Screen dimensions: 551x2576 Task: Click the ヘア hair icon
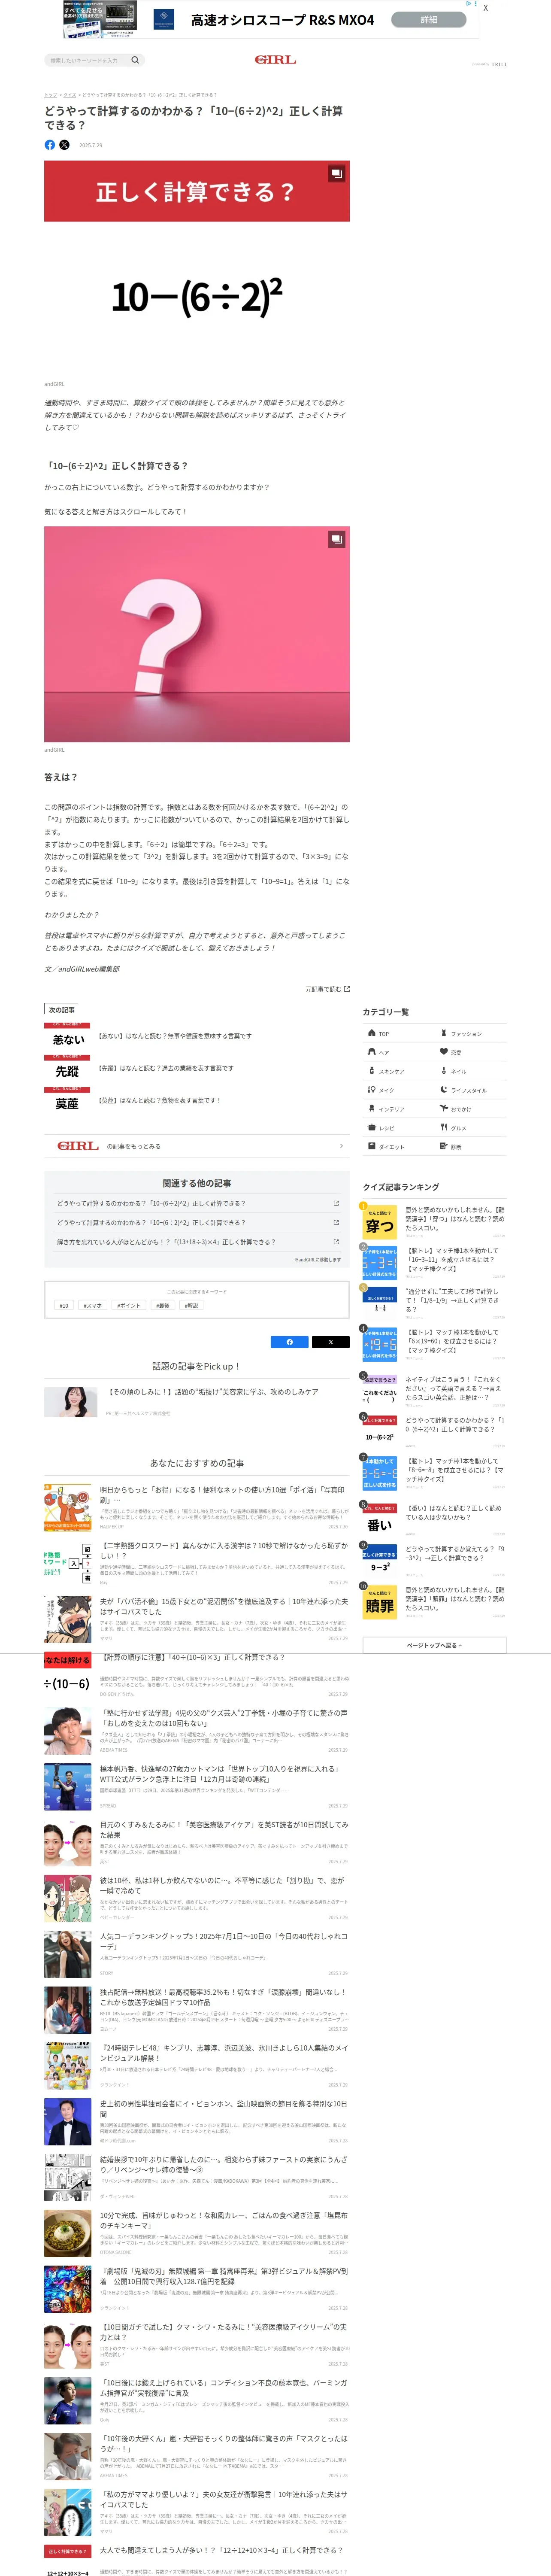point(372,1052)
